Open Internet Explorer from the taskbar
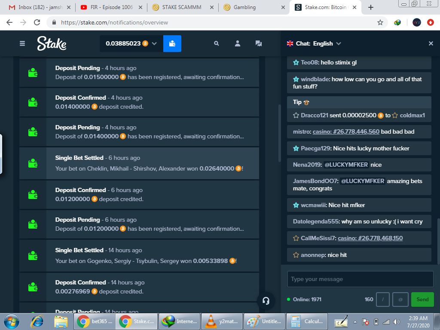 (37, 321)
